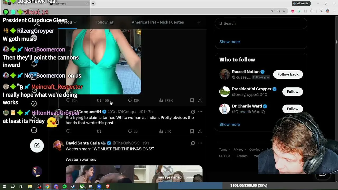Click the browser page scrollbar thumb

tap(336, 42)
